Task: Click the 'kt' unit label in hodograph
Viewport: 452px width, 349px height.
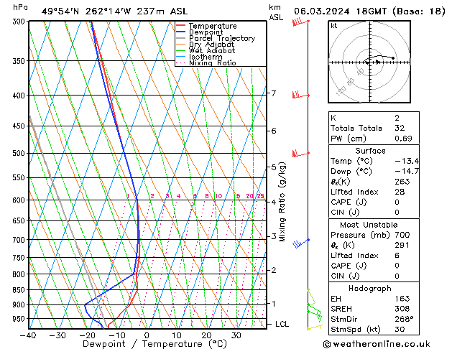Action: (334, 26)
